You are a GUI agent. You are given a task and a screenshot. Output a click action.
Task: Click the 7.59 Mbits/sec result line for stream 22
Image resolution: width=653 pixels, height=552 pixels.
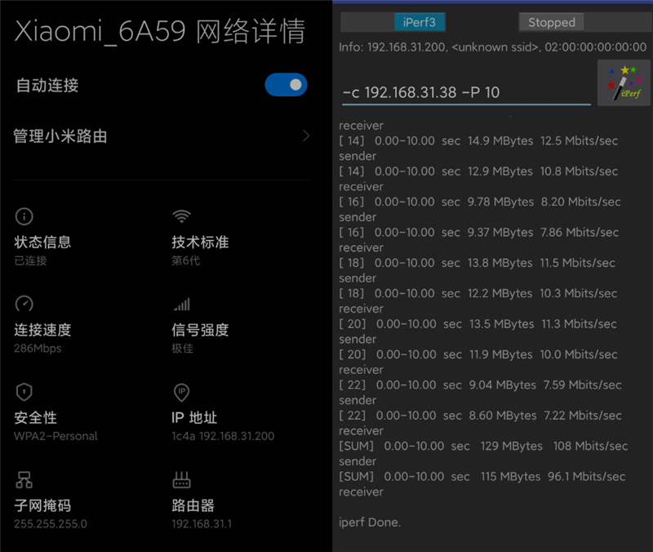480,385
